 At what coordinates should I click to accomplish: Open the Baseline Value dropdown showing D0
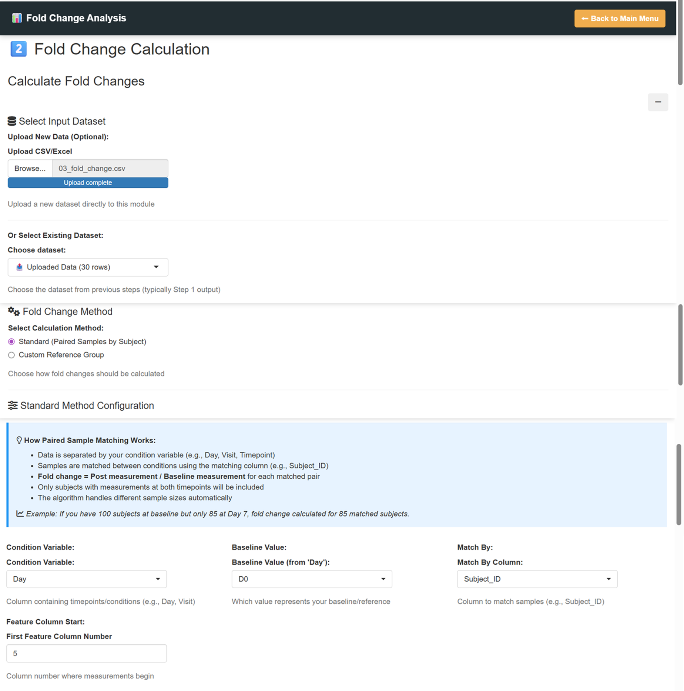[312, 579]
